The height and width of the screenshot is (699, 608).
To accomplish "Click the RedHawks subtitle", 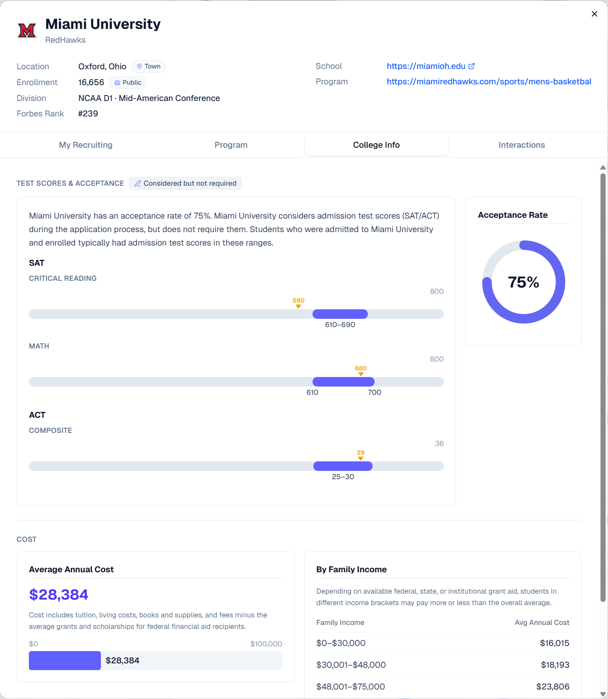I will 65,40.
